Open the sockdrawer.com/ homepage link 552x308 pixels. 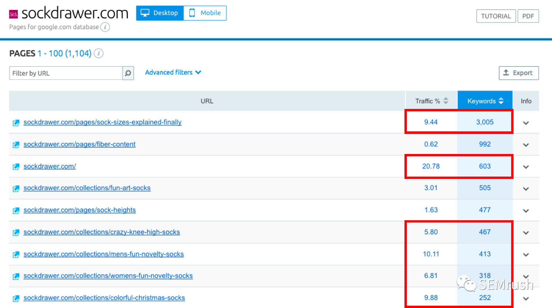coord(50,166)
